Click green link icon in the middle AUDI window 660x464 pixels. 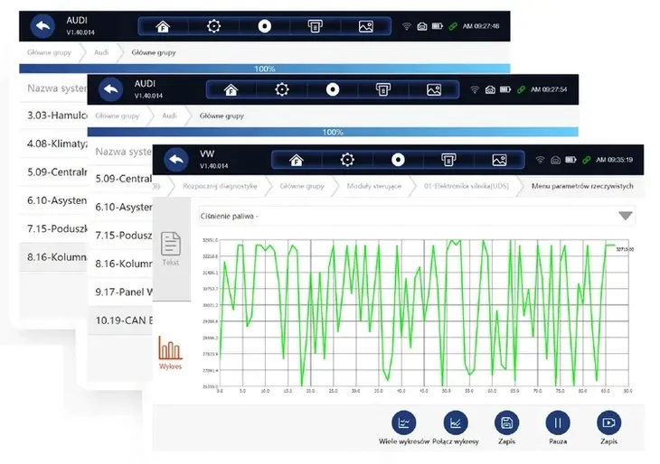(x=521, y=89)
